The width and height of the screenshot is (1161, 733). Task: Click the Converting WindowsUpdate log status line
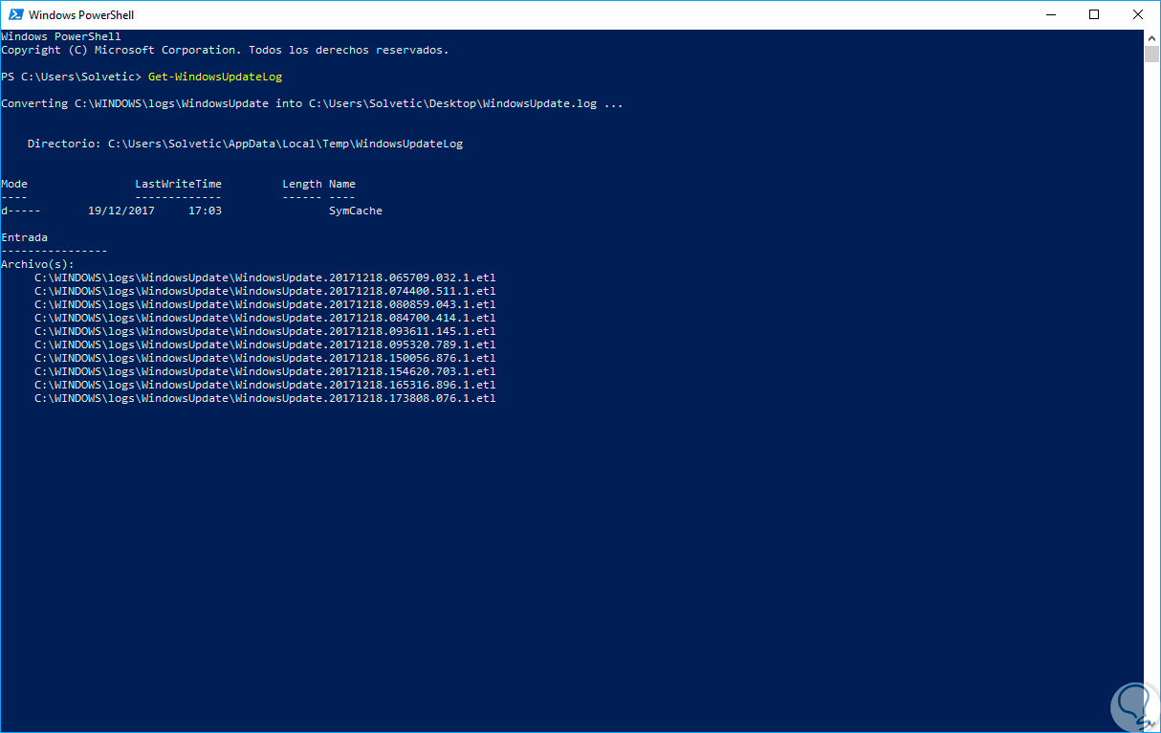pos(311,102)
